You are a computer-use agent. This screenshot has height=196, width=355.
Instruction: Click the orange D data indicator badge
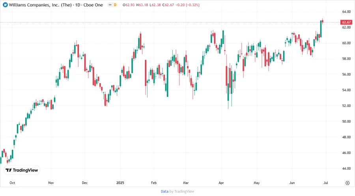[115, 5]
